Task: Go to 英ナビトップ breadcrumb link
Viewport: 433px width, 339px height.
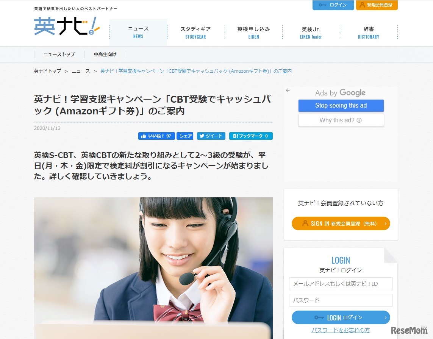Action: [x=47, y=71]
